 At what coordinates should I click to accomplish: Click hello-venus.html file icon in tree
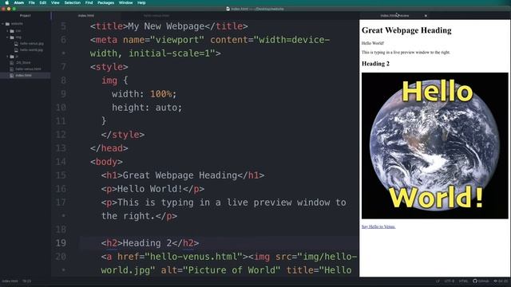tap(12, 69)
